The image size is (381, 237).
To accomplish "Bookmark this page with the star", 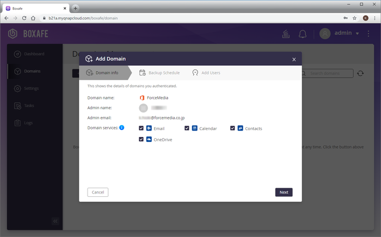I will tap(354, 18).
